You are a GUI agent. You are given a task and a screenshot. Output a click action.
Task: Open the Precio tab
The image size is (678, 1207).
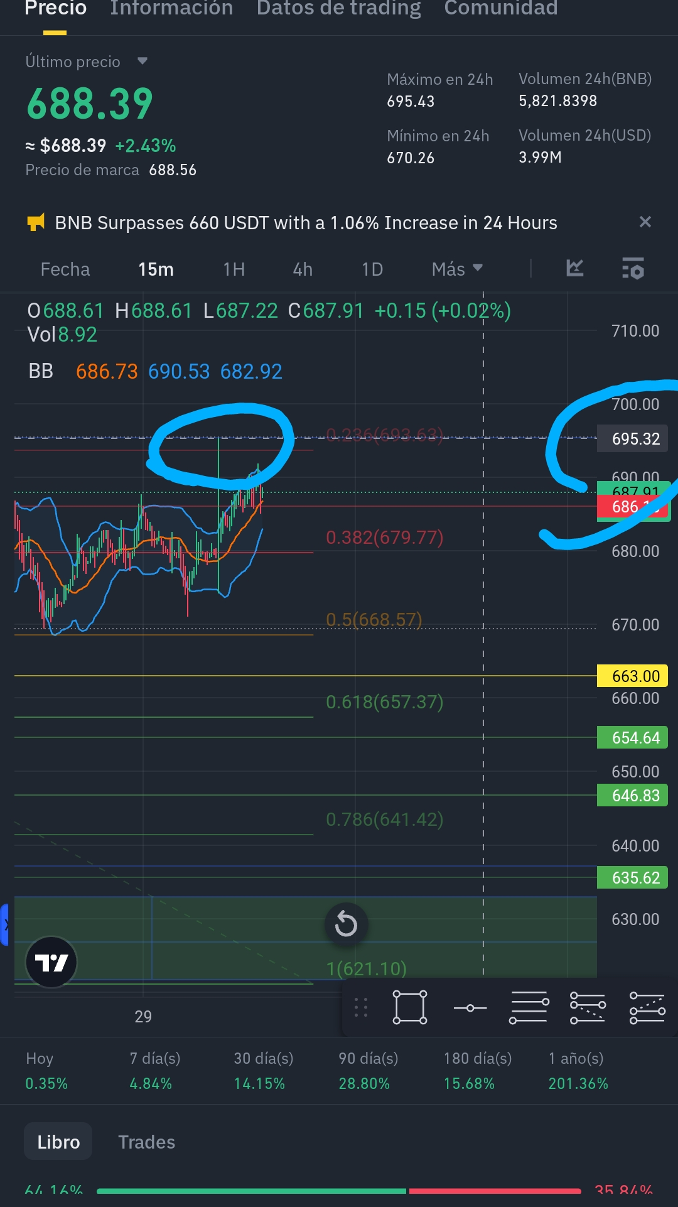coord(55,9)
